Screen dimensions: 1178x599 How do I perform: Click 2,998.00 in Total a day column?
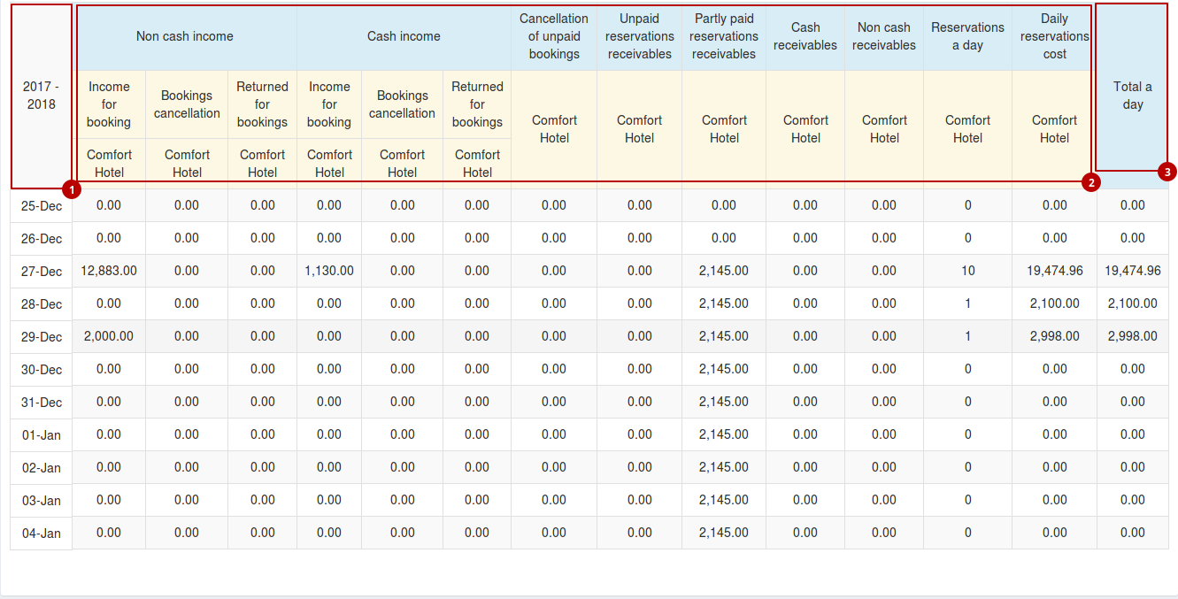pos(1133,336)
